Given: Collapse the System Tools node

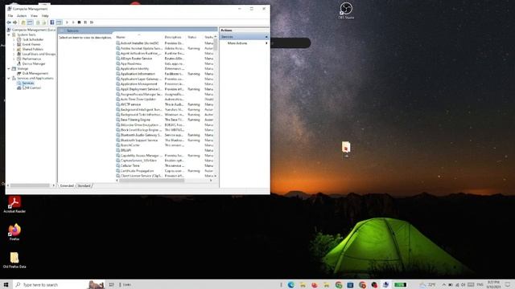Looking at the screenshot, I should click(9, 35).
